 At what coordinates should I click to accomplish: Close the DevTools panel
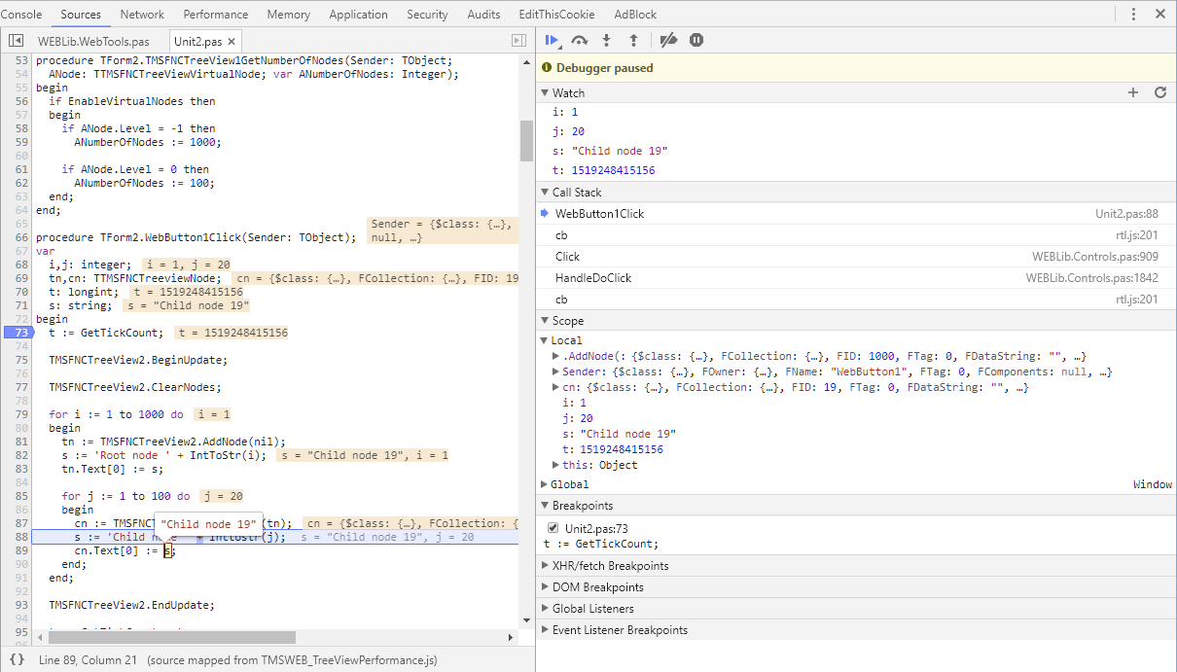1160,14
